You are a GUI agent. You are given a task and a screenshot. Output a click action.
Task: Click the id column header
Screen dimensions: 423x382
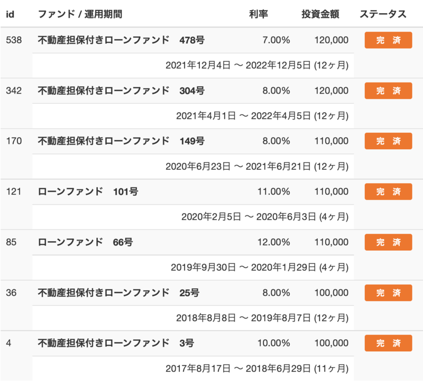(10, 14)
